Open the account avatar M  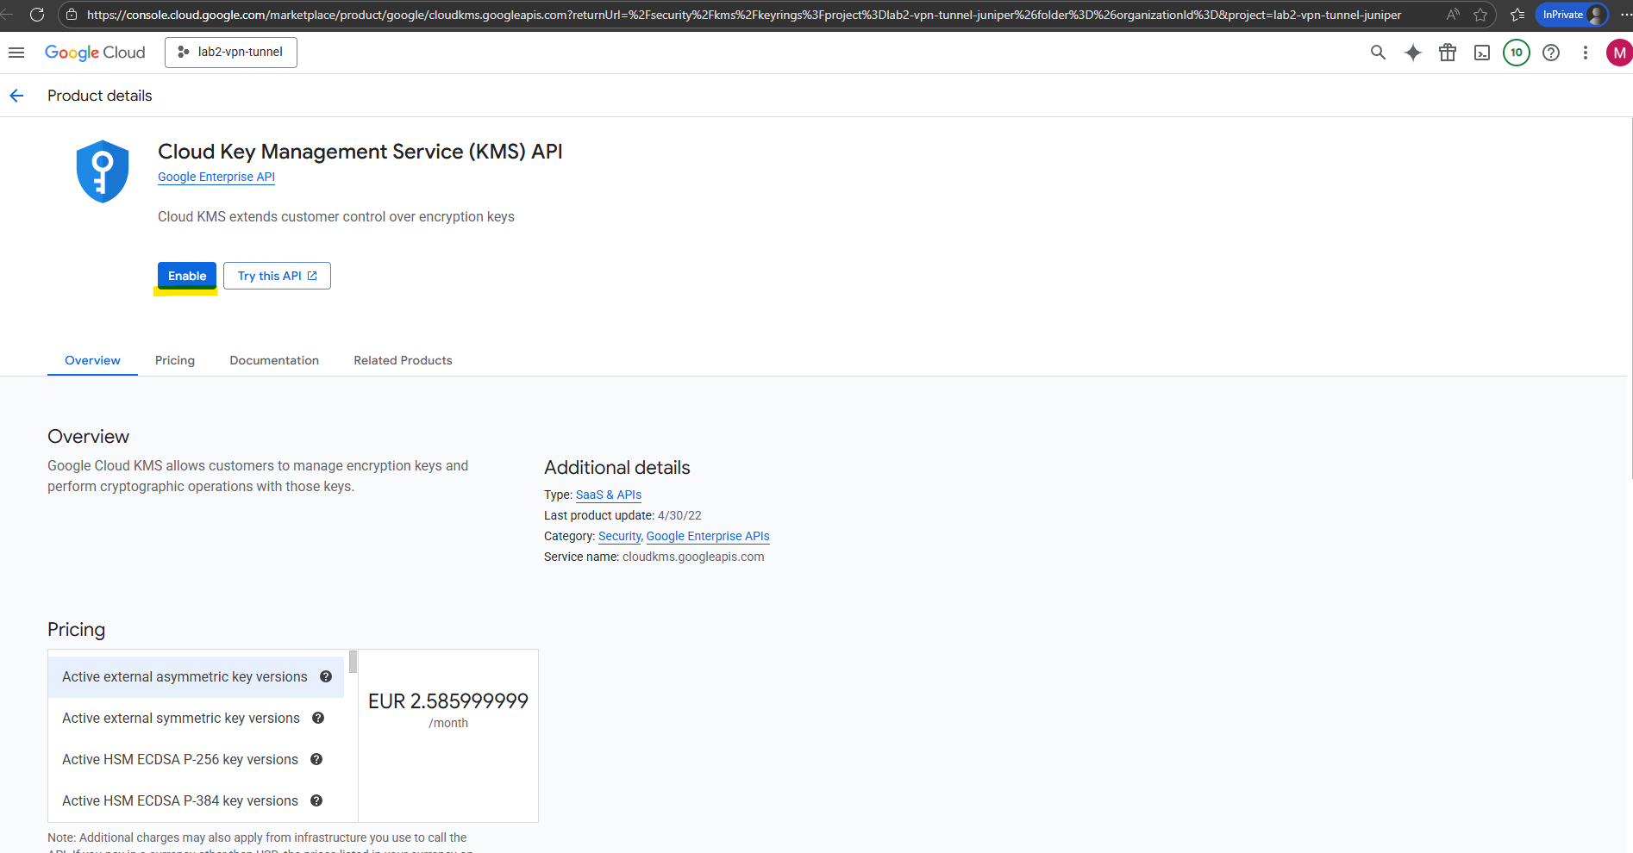click(1619, 53)
